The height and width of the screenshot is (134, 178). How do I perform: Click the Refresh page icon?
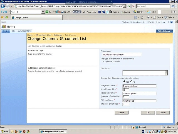(x=129, y=6)
